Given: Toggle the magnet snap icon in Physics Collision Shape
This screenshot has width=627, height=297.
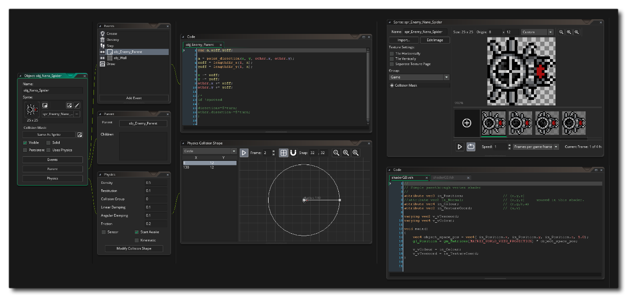Looking at the screenshot, I should [x=293, y=152].
